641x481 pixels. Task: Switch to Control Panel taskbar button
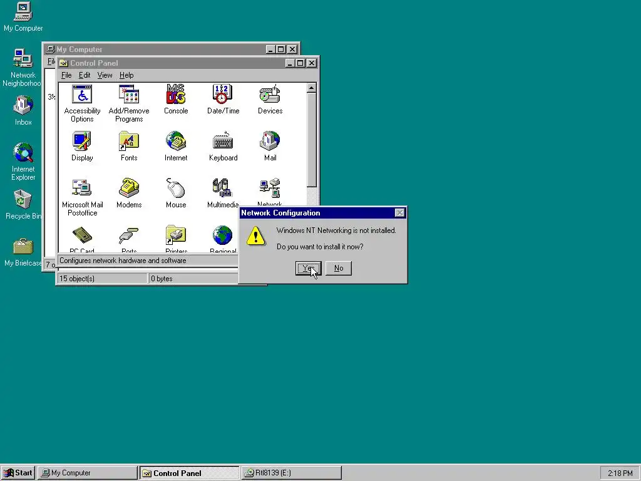tap(189, 473)
